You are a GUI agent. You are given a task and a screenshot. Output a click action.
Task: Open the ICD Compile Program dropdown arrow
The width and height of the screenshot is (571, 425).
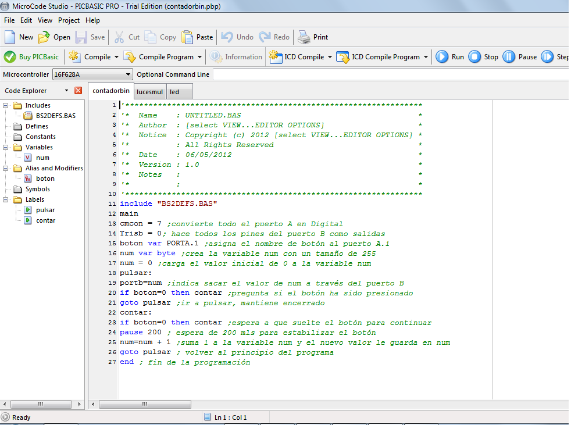(x=426, y=57)
